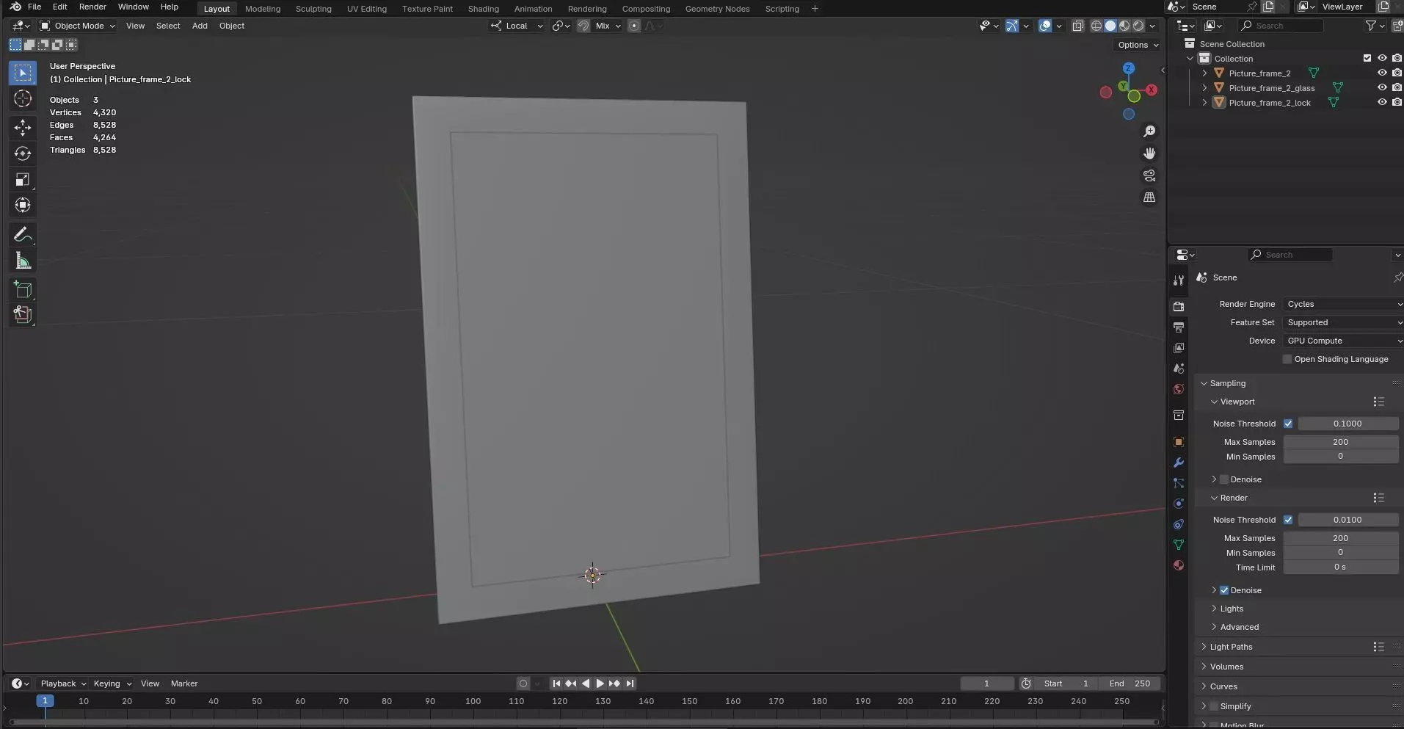The image size is (1404, 729).
Task: Play the animation forward
Action: pyautogui.click(x=600, y=683)
